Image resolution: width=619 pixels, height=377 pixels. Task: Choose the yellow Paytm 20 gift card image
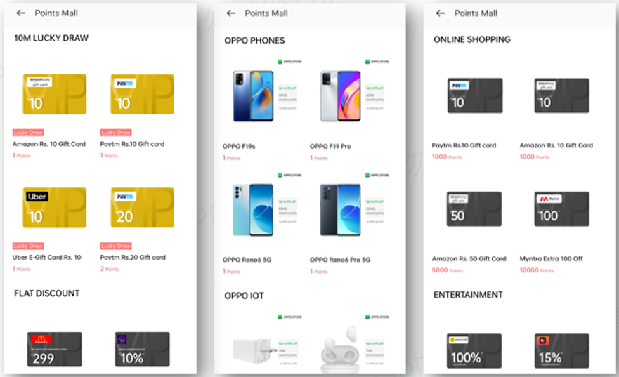click(142, 207)
